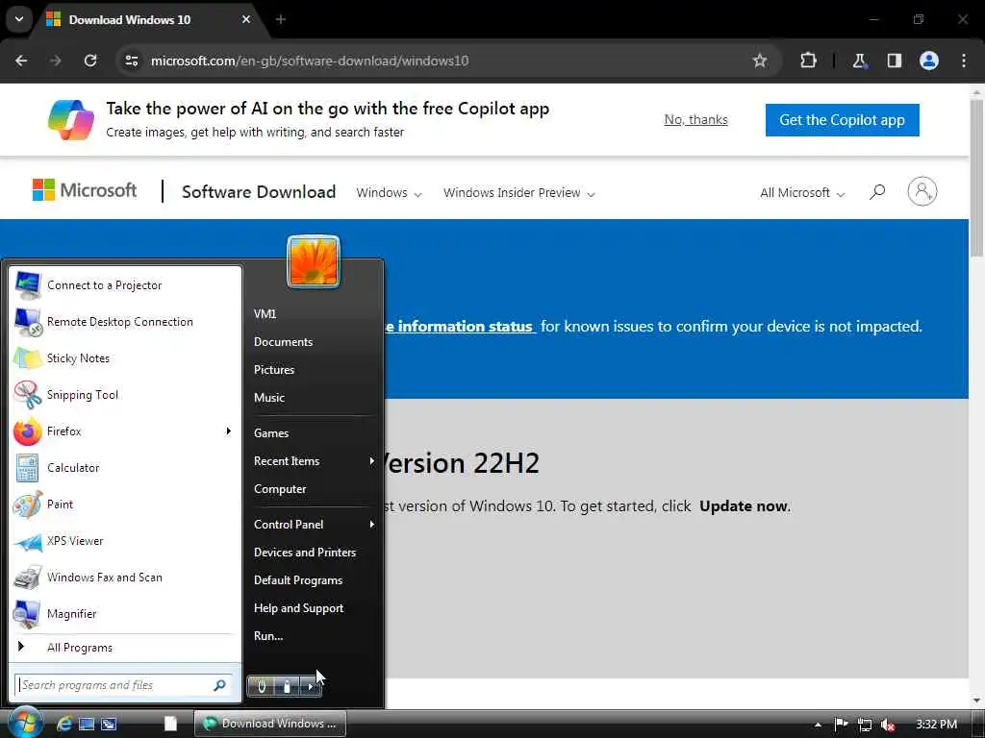The height and width of the screenshot is (738, 985).
Task: Open Games from the Start menu
Action: [270, 433]
